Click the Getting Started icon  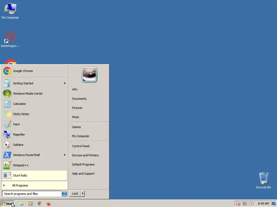[7, 83]
